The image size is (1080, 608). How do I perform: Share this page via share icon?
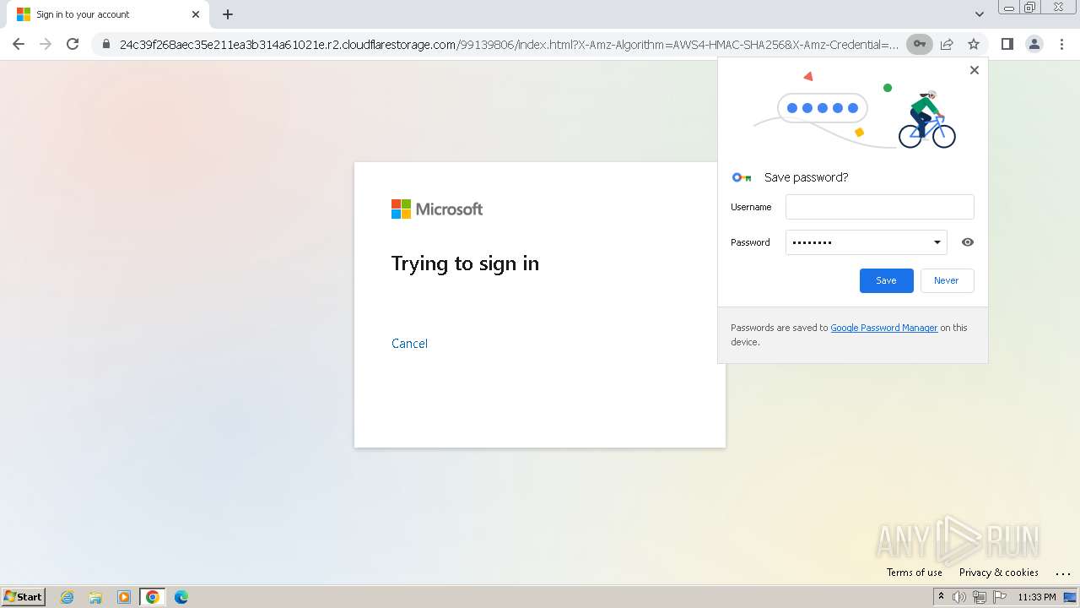[947, 44]
